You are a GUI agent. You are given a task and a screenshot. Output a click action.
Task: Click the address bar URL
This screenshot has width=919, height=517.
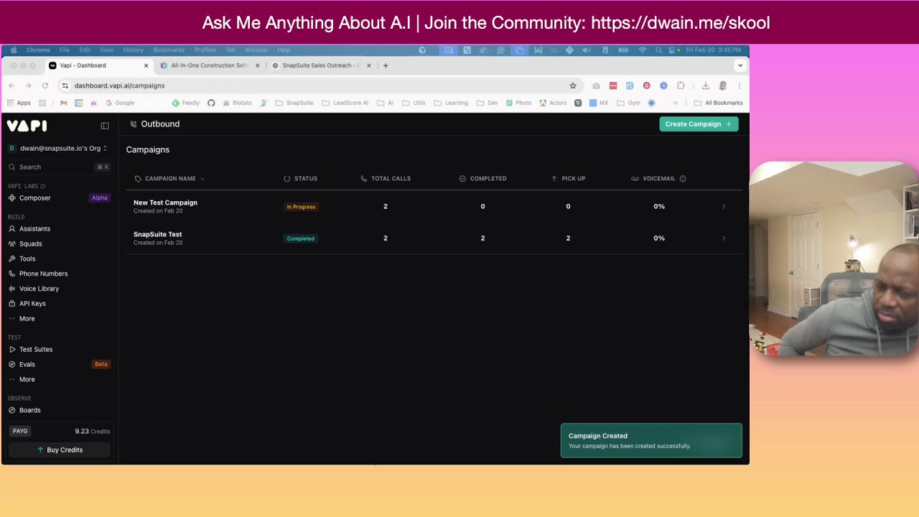[119, 85]
